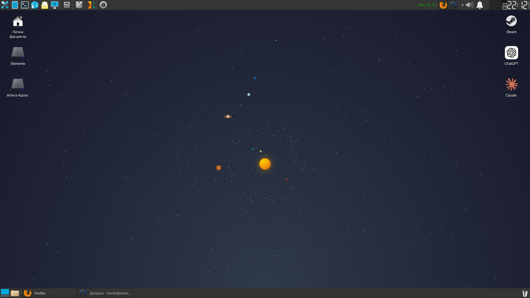Viewport: 530px width, 298px height.
Task: Open the mail reader envelope icon
Action: click(45, 5)
